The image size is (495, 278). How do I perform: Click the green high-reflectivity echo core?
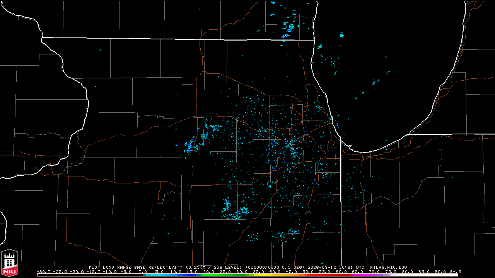[x=203, y=136]
